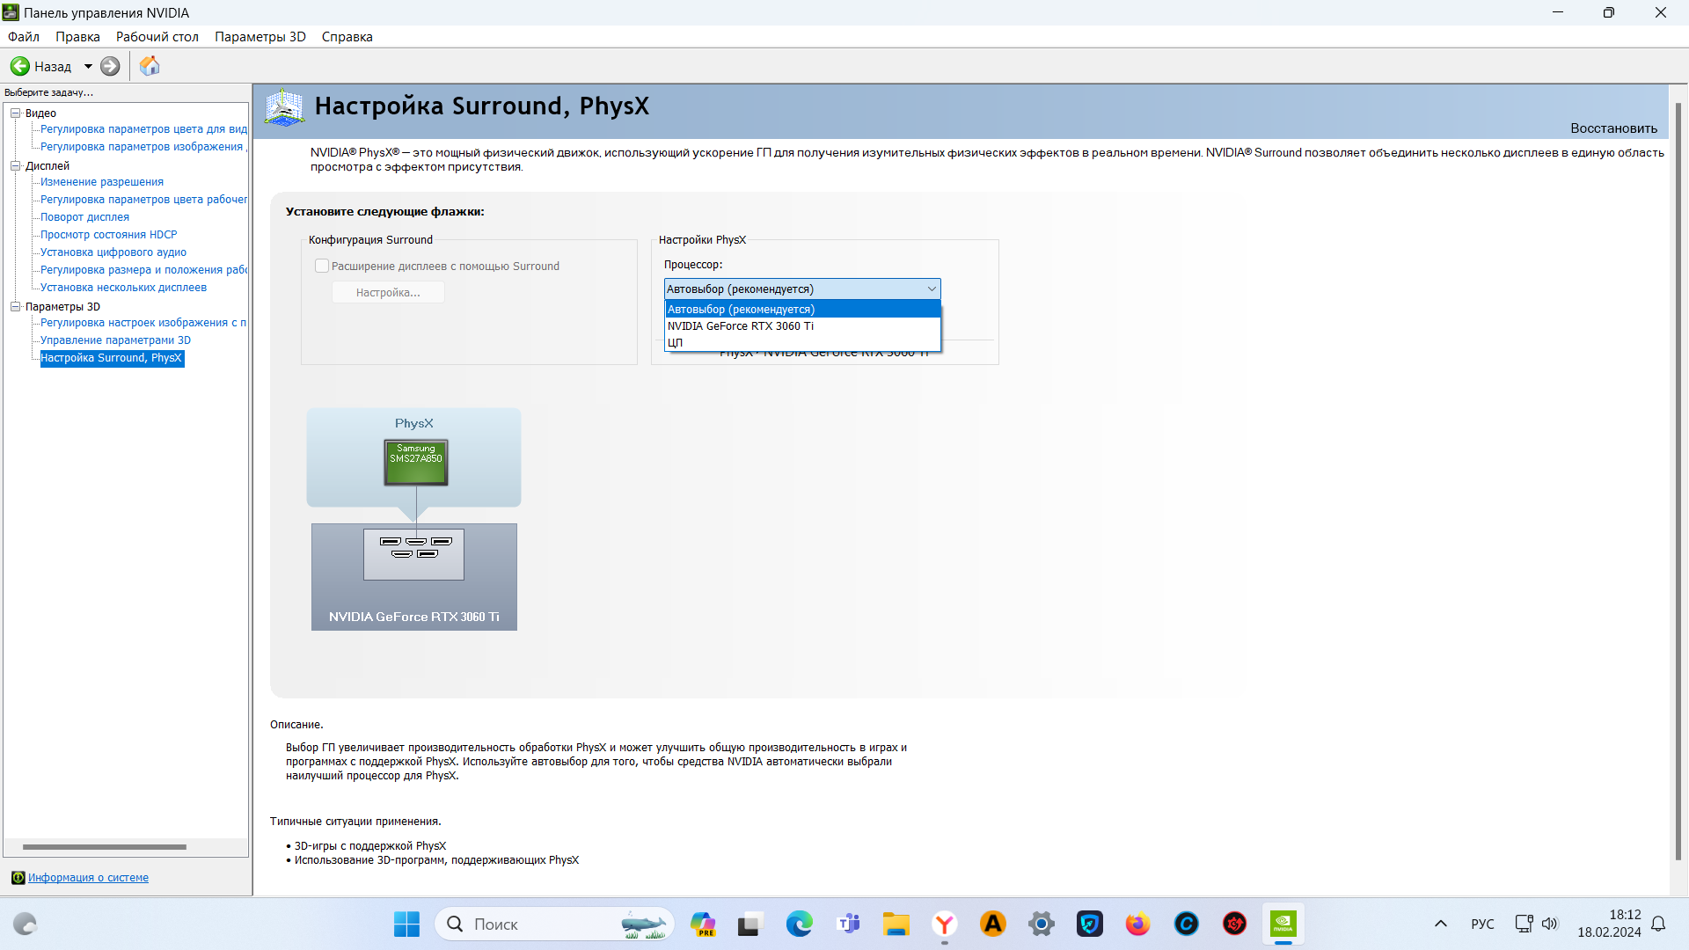Open NVIDIA app icon in taskbar
The height and width of the screenshot is (950, 1689).
pos(1283,924)
